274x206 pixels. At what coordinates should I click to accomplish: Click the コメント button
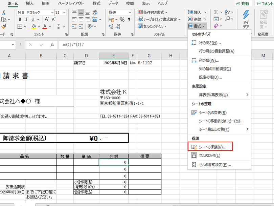coord(265,3)
